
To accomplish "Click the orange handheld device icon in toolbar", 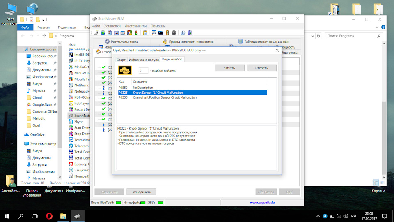I will [167, 33].
